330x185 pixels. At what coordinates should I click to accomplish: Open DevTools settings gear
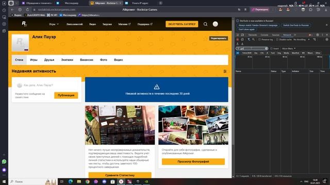[x=318, y=35]
